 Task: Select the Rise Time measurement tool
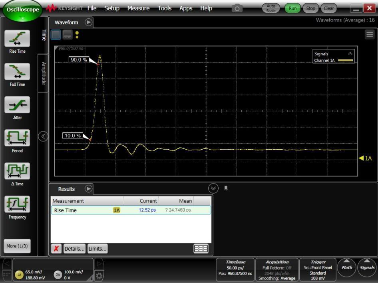tap(17, 39)
